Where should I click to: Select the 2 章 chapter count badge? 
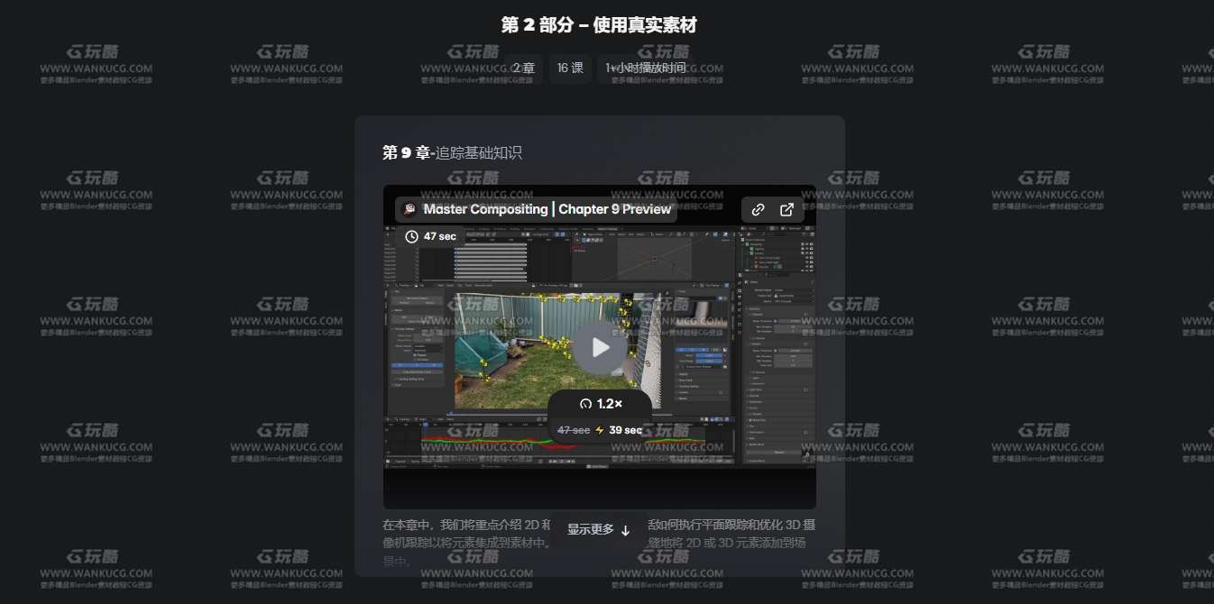point(523,68)
